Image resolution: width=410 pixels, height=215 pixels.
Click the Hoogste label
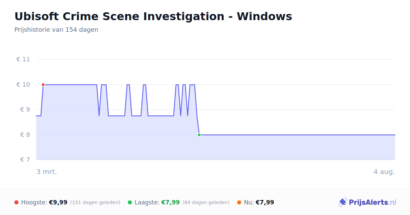point(34,202)
